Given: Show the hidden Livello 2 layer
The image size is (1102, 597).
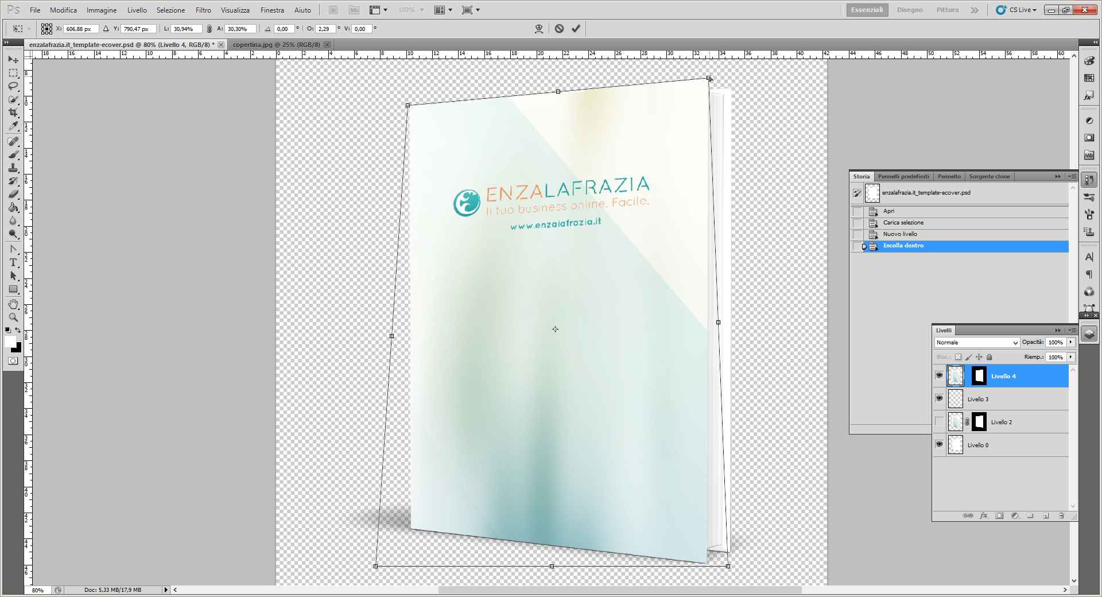Looking at the screenshot, I should point(939,422).
